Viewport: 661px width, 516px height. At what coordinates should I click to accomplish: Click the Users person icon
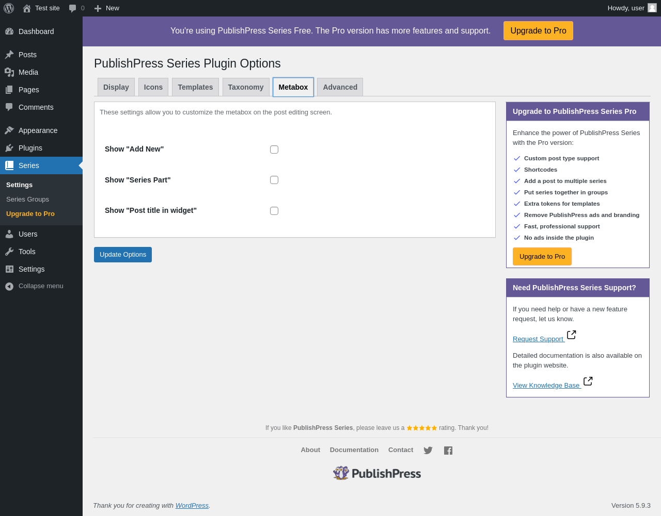point(9,234)
